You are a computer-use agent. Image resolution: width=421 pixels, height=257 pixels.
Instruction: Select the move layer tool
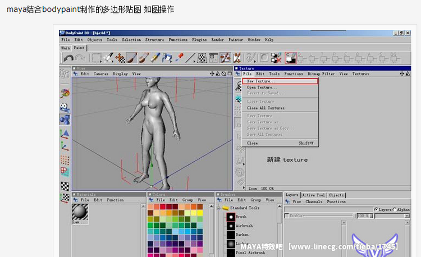(x=120, y=58)
